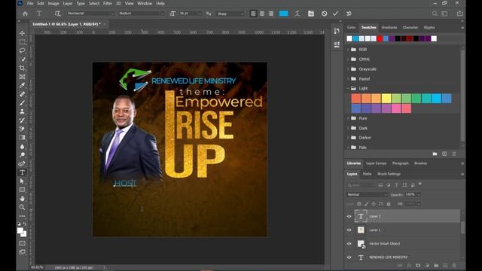The image size is (482, 271).
Task: Select the Eyedropper tool
Action: coord(22,85)
